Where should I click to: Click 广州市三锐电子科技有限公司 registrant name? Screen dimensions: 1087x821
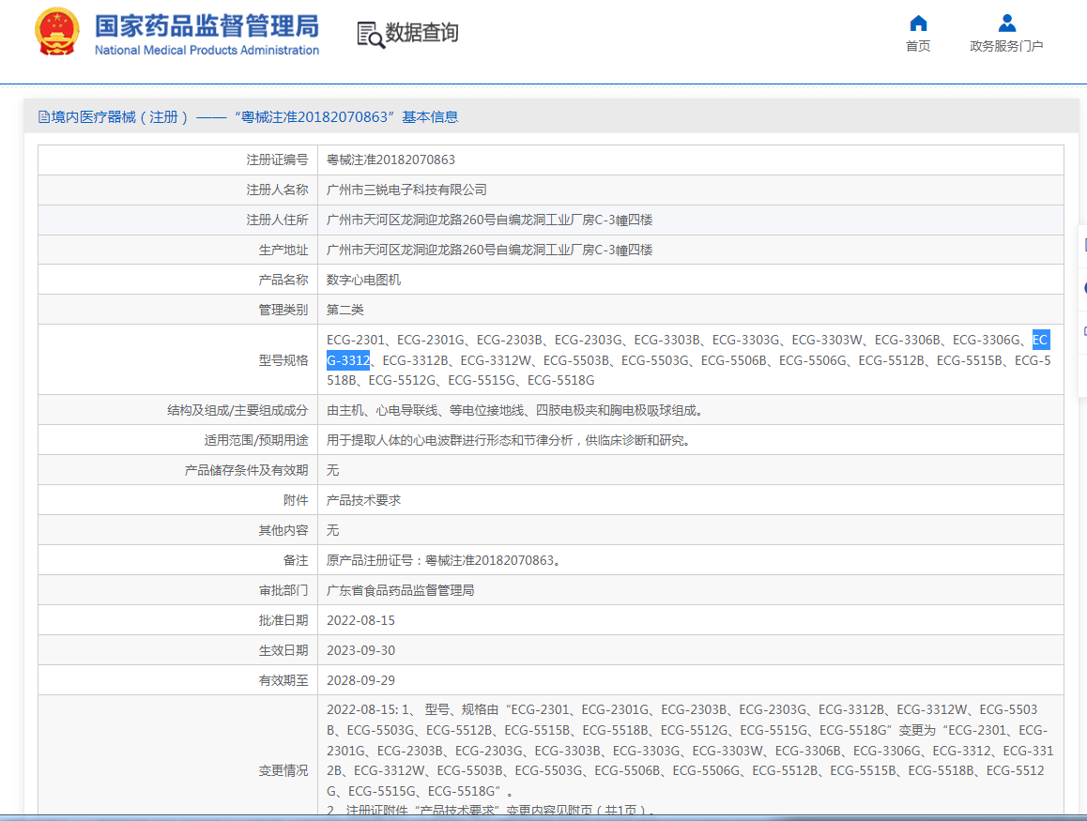[x=407, y=190]
